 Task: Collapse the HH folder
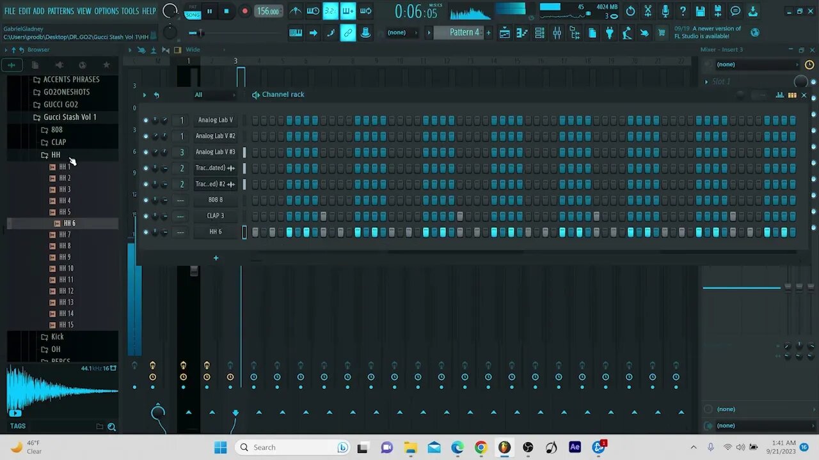pos(51,155)
